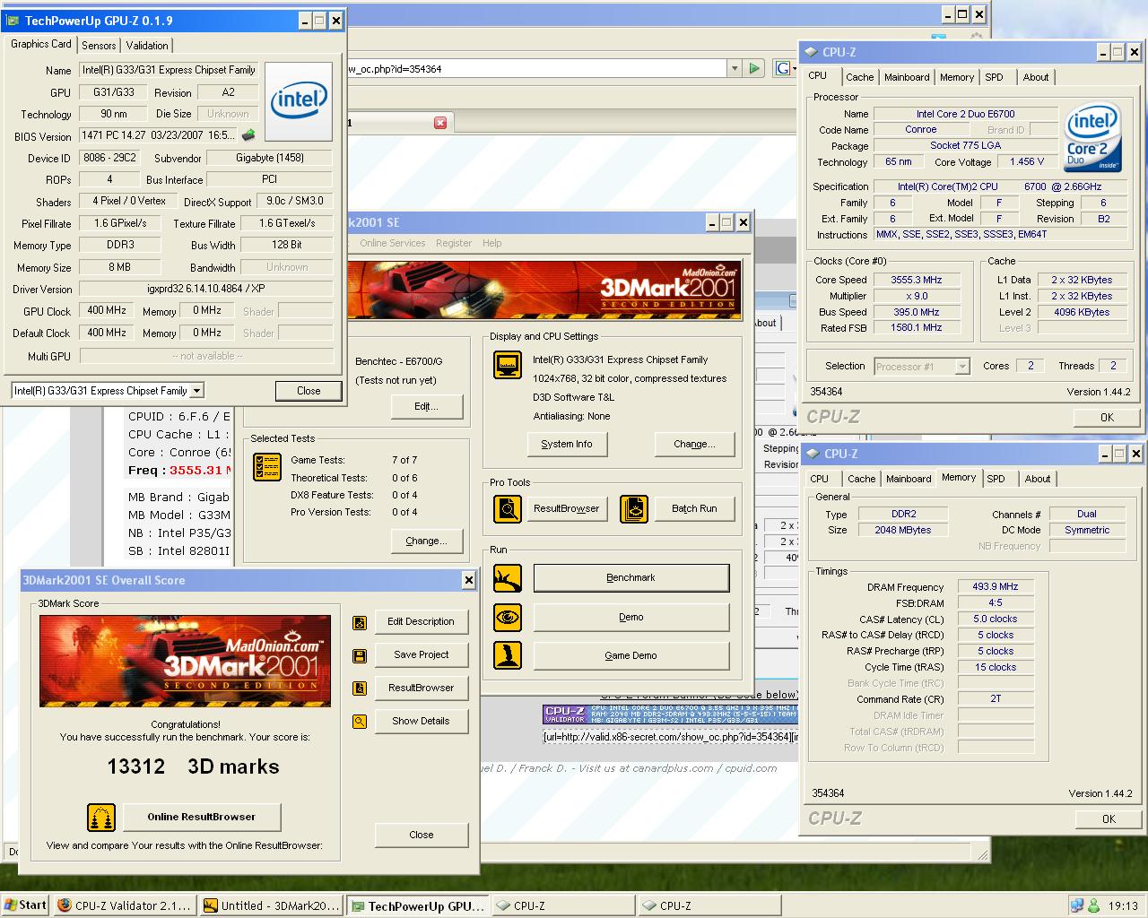1148x918 pixels.
Task: Click the Game Demo joystick icon
Action: [508, 655]
